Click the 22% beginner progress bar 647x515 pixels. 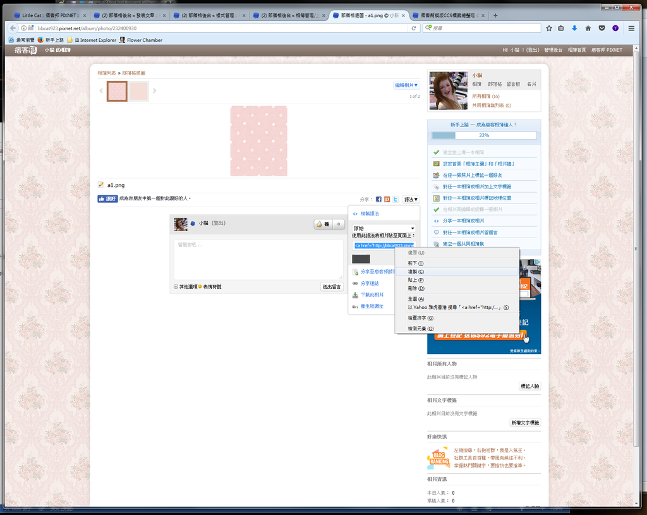click(x=483, y=135)
